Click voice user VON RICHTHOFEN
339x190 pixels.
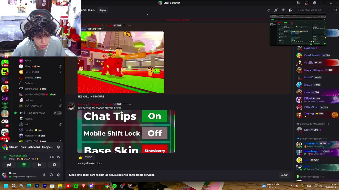coord(35,94)
